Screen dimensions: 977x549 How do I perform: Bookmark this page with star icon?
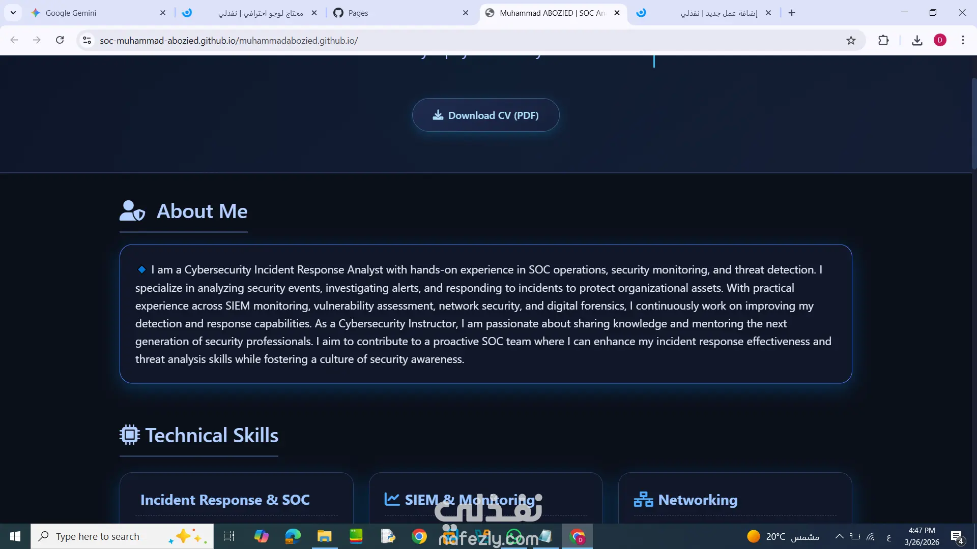851,40
